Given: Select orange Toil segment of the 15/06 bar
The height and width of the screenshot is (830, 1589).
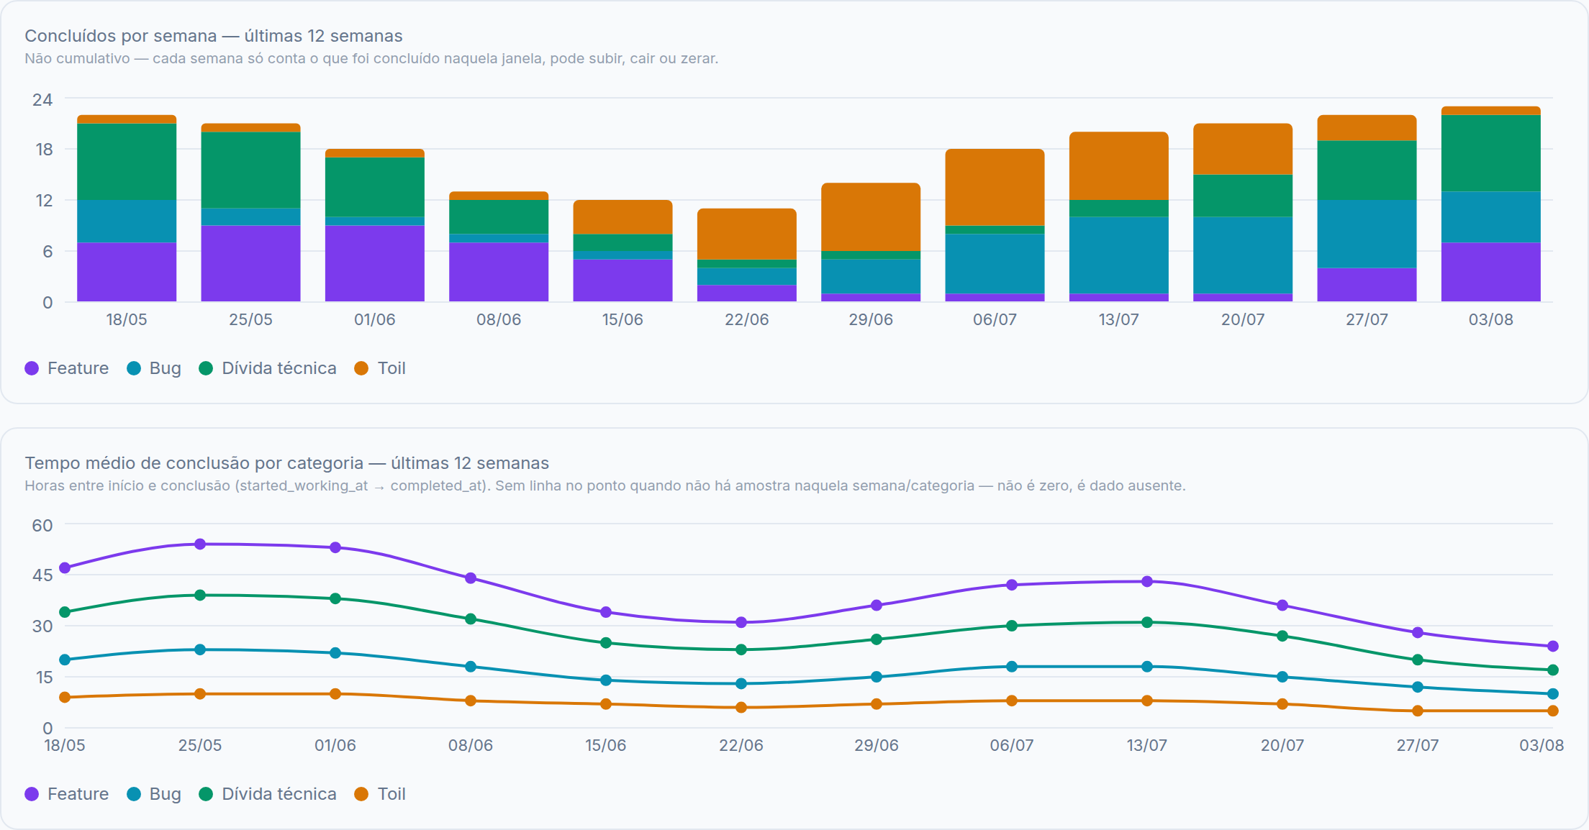Looking at the screenshot, I should 623,217.
